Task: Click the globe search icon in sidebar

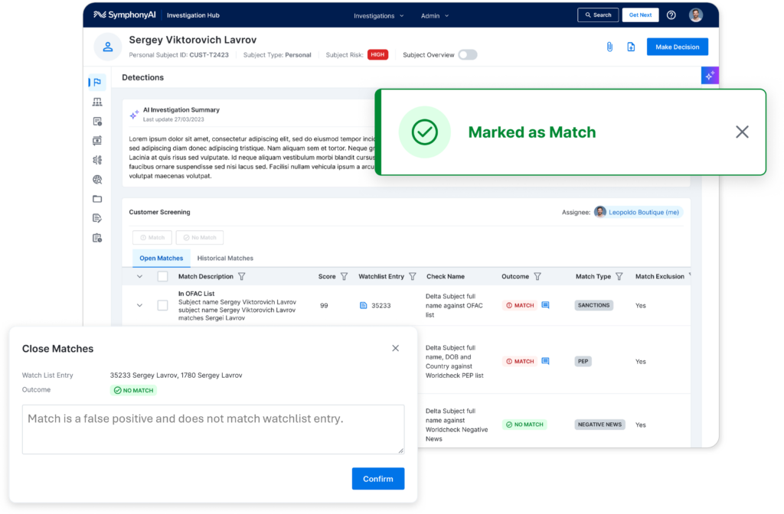Action: 96,179
